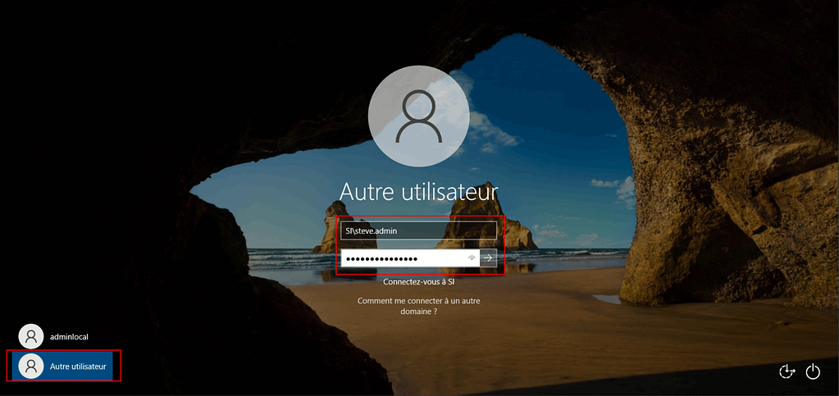Screen dimensions: 839x396
Task: Select the 'Autre utilisateur' label in user list
Action: (78, 366)
